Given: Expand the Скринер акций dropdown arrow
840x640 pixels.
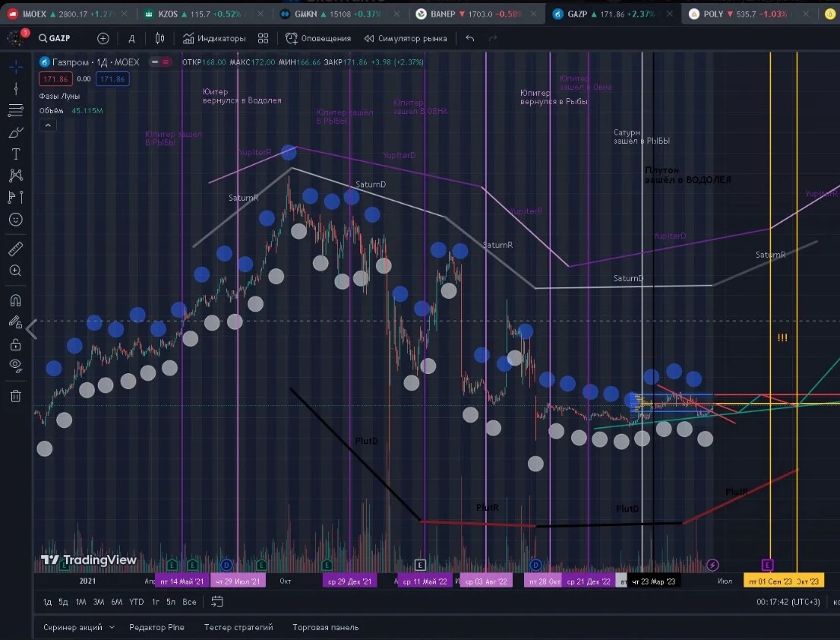Looking at the screenshot, I should coord(112,627).
